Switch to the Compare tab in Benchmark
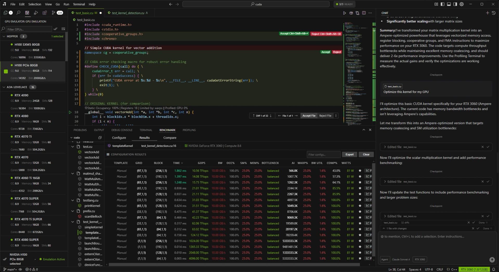Screen dimensions: 499x272 (170, 138)
